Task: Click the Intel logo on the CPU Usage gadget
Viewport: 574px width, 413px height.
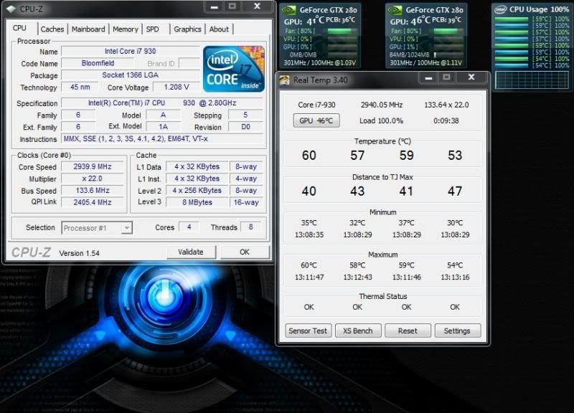Action: (501, 8)
